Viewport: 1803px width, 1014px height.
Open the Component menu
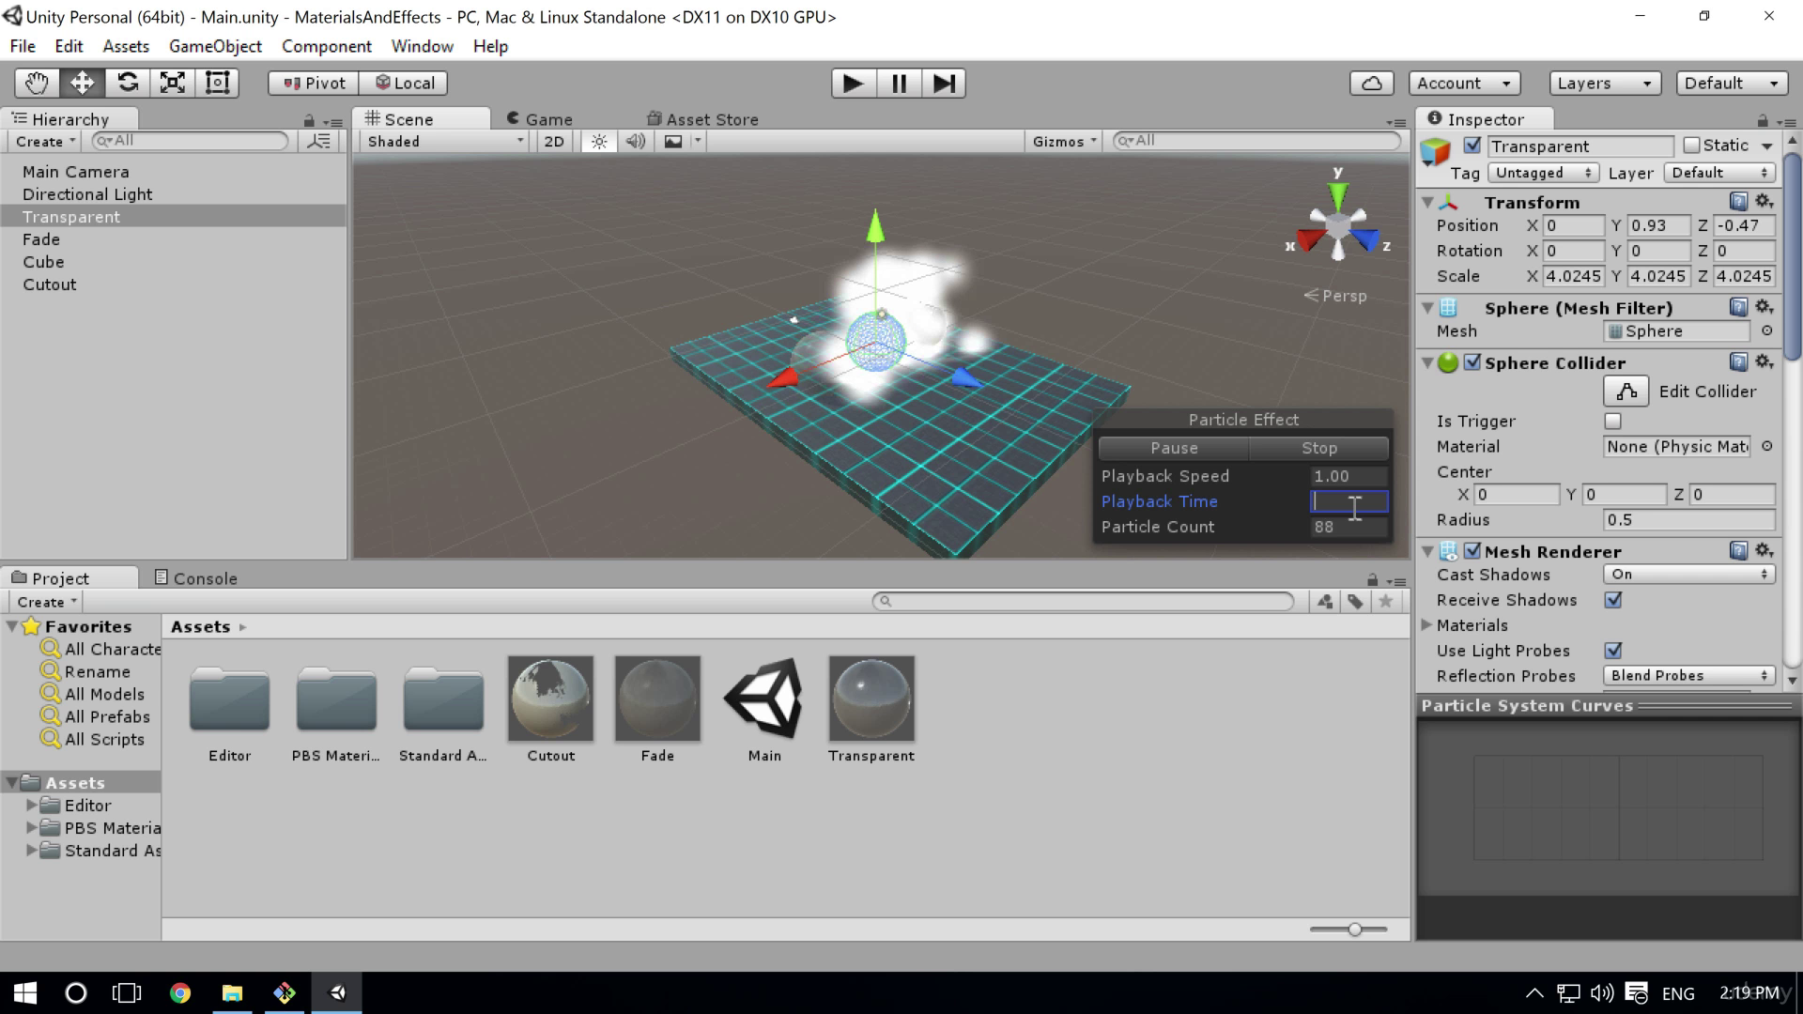click(x=326, y=46)
